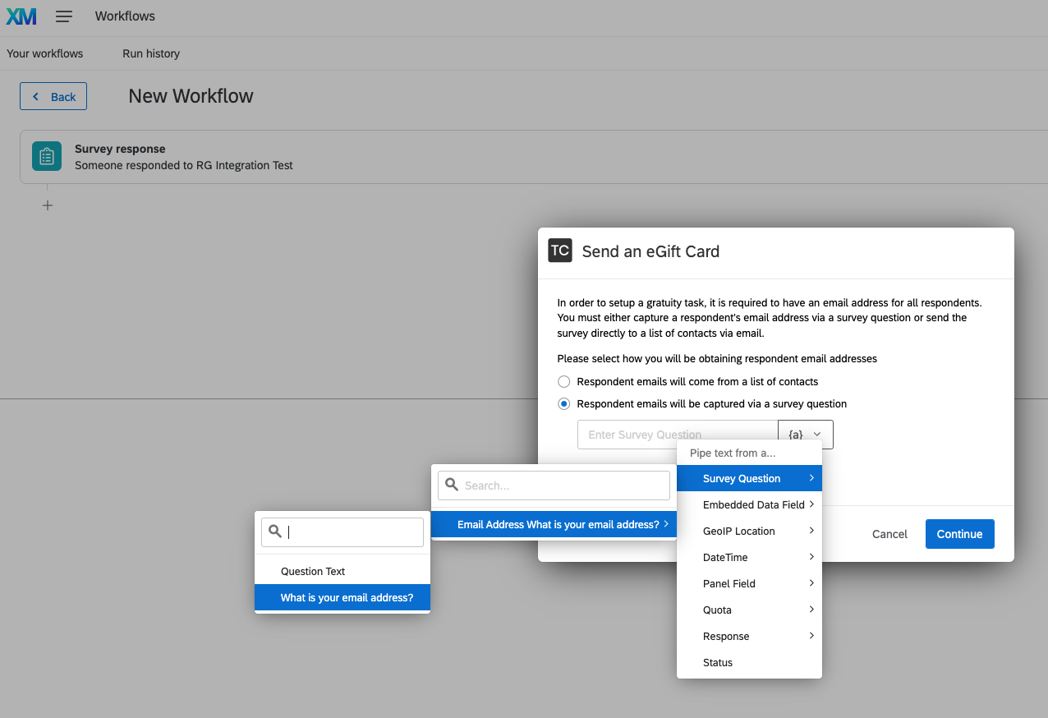Click the Survey response clipboard icon
The image size is (1048, 718).
46,155
